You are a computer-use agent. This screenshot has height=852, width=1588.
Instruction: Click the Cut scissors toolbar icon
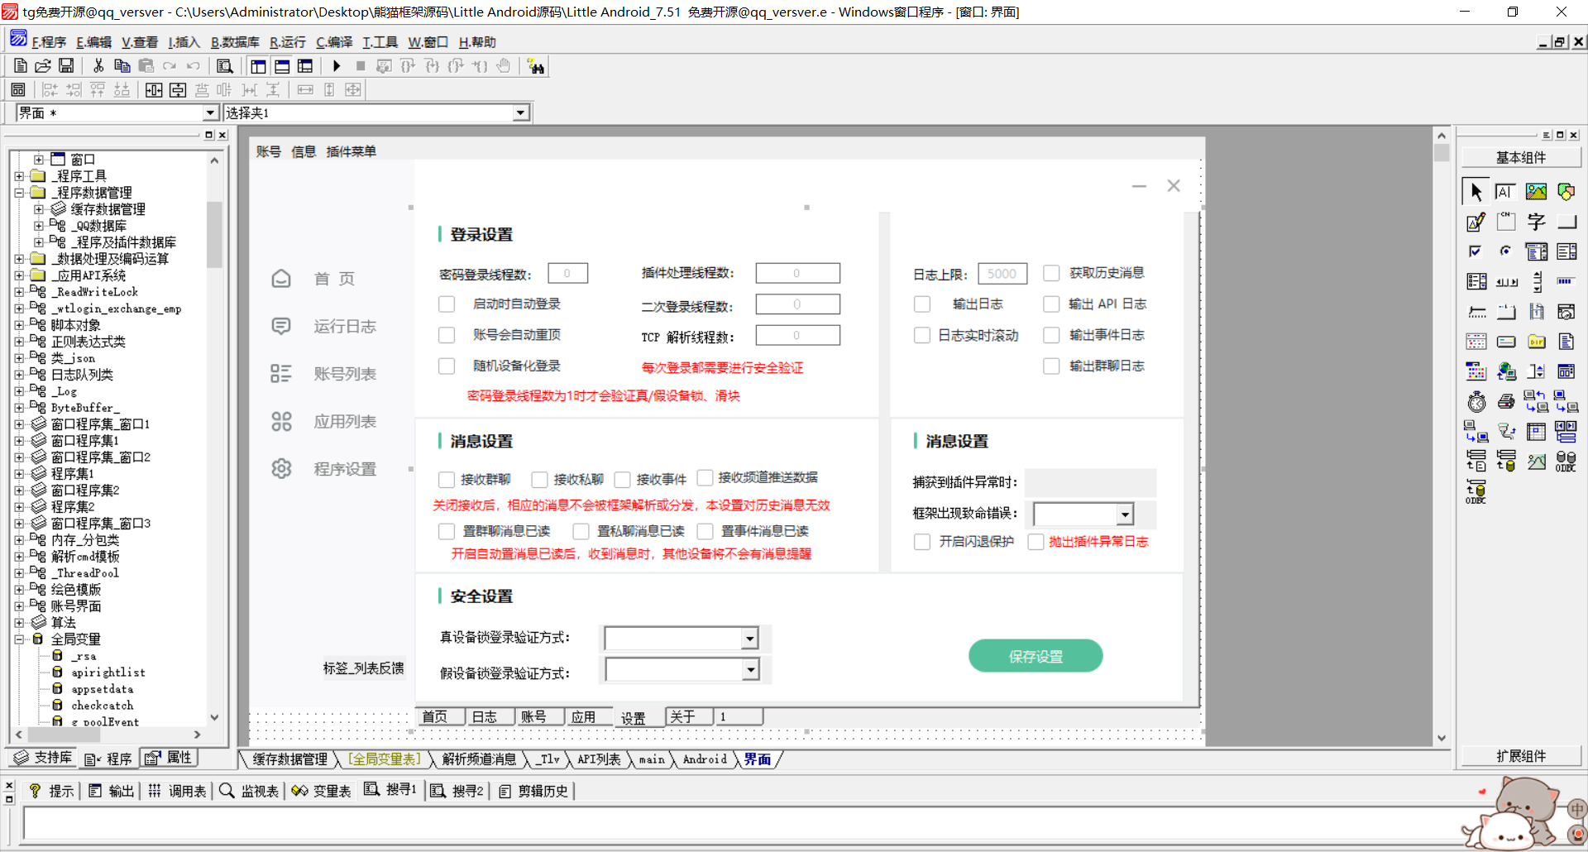point(98,66)
